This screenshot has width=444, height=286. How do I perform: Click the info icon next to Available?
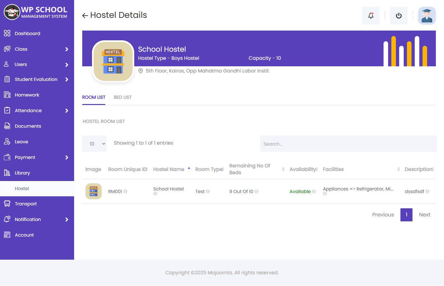314,191
